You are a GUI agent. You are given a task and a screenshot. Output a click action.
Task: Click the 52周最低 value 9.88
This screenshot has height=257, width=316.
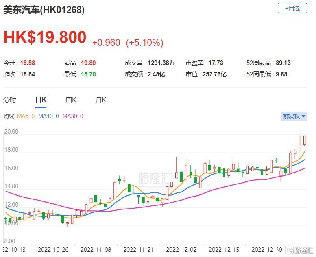[x=281, y=74]
